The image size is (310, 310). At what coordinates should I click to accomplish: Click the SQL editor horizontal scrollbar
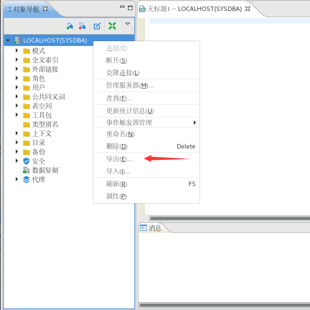tap(230, 218)
